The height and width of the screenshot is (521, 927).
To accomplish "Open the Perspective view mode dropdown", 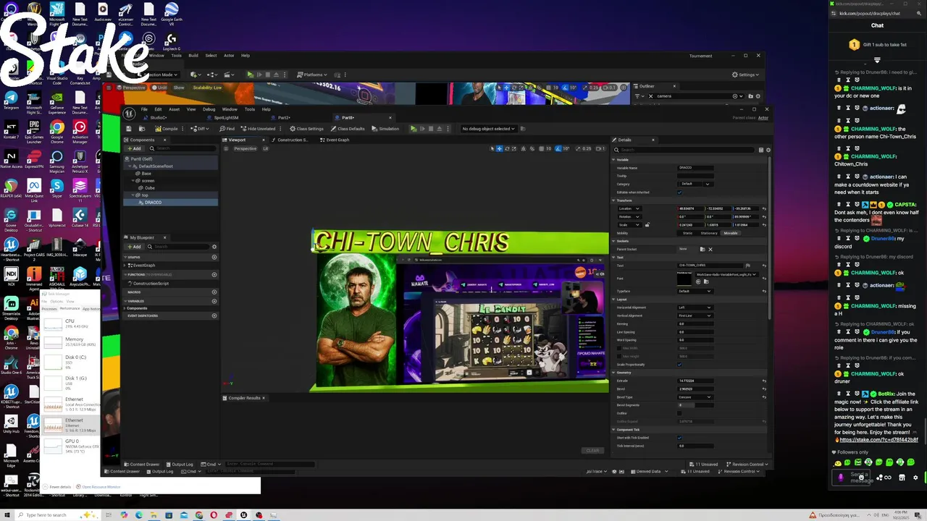I will (x=246, y=148).
